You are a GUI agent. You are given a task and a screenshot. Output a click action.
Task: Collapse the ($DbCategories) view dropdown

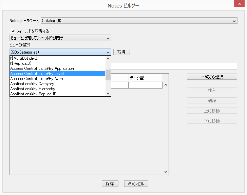click(x=108, y=52)
